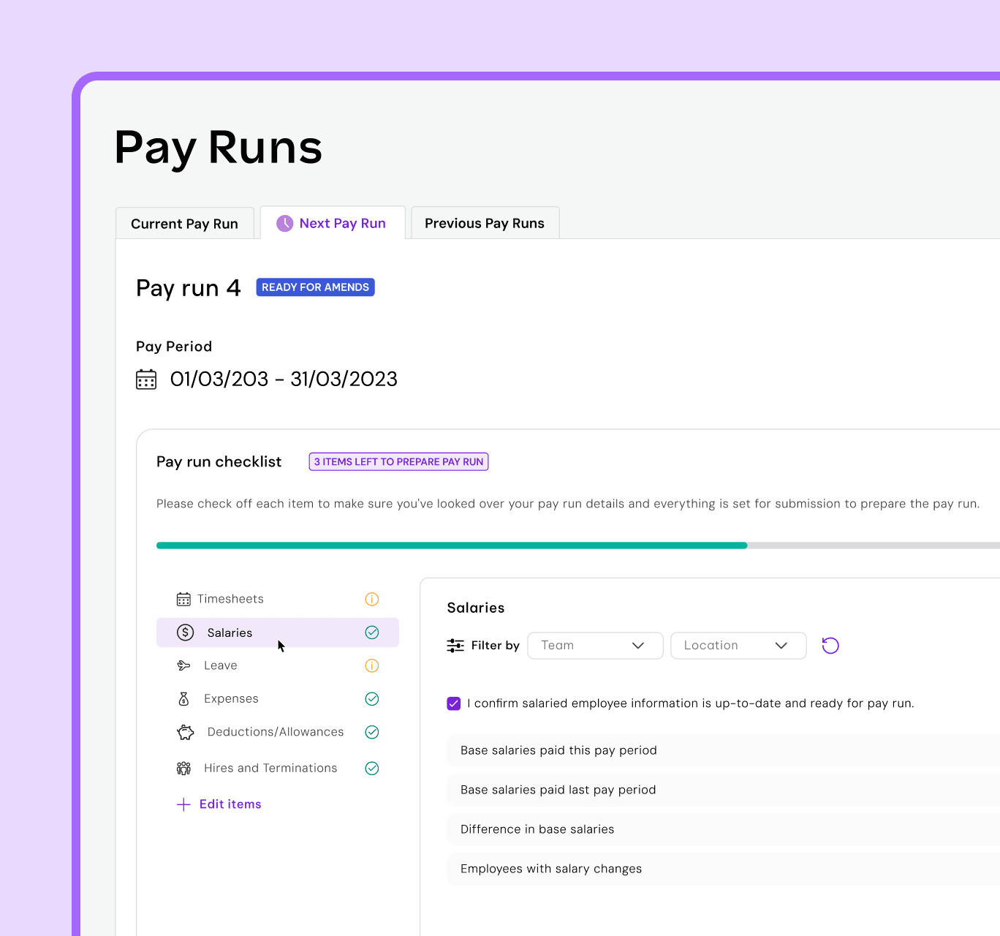Click the Hires and Terminations people icon

point(184,768)
